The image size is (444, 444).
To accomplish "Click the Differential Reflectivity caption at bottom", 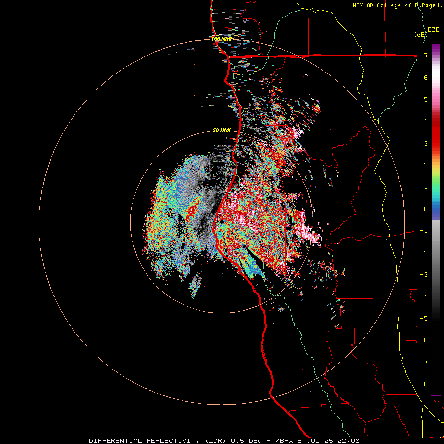I will [224, 441].
